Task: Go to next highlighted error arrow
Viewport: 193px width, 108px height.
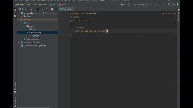Action: coord(175,13)
